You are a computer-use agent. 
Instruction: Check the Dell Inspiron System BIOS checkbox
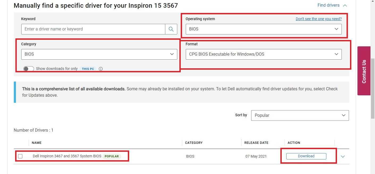[20, 156]
